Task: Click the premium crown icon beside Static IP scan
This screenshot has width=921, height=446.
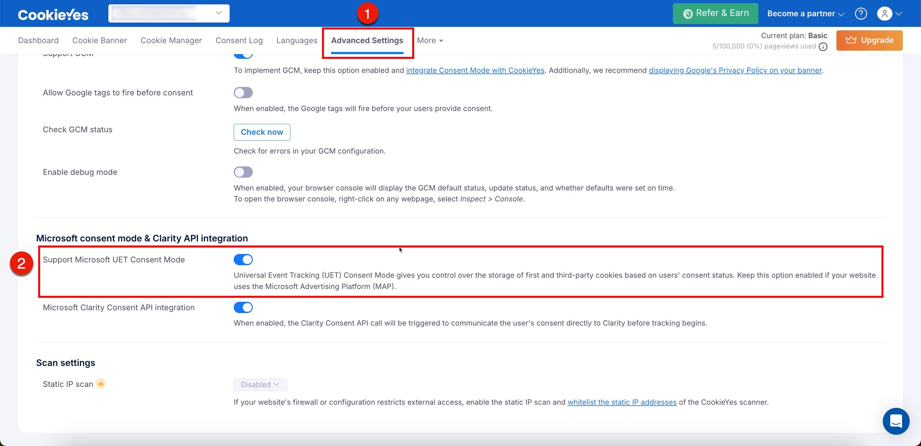Action: (x=101, y=383)
